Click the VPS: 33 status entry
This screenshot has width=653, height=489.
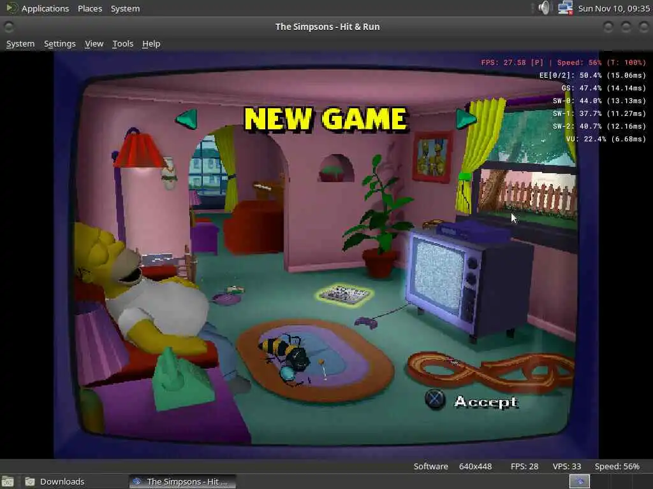pyautogui.click(x=566, y=467)
